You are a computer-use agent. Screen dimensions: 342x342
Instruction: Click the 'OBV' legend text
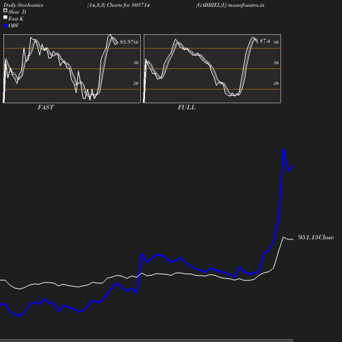coord(14,25)
